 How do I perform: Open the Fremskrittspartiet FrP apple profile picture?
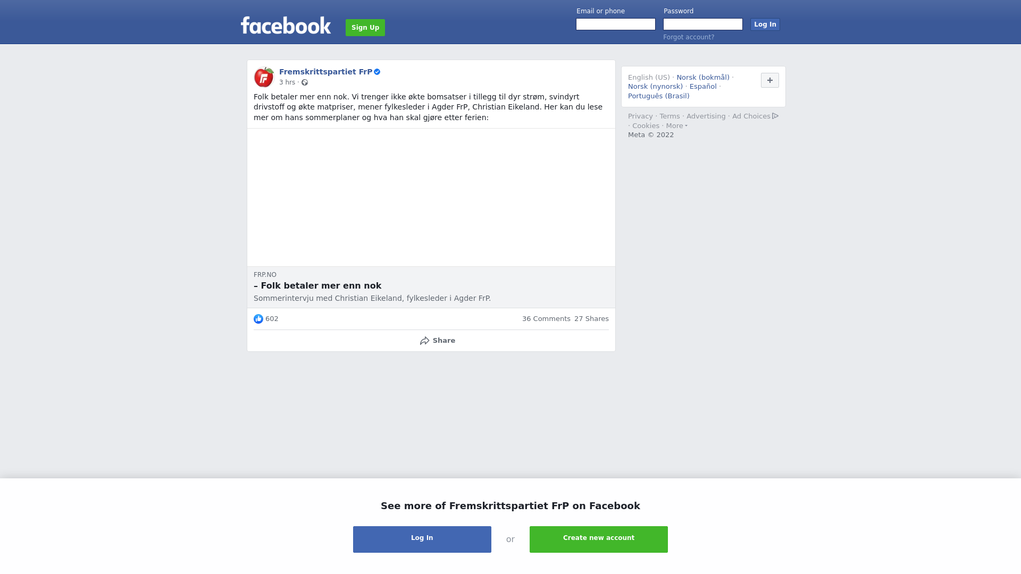click(264, 77)
